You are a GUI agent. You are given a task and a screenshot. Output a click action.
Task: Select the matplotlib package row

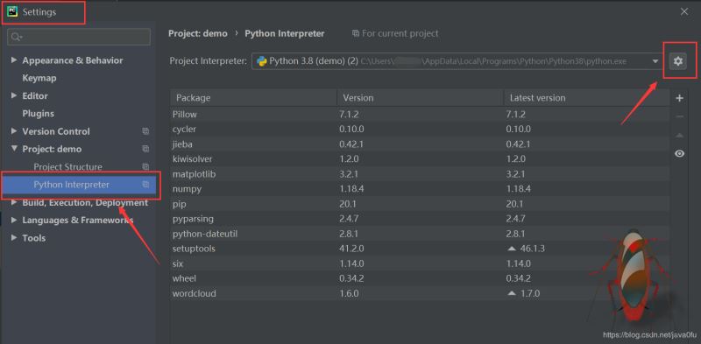[x=420, y=174]
